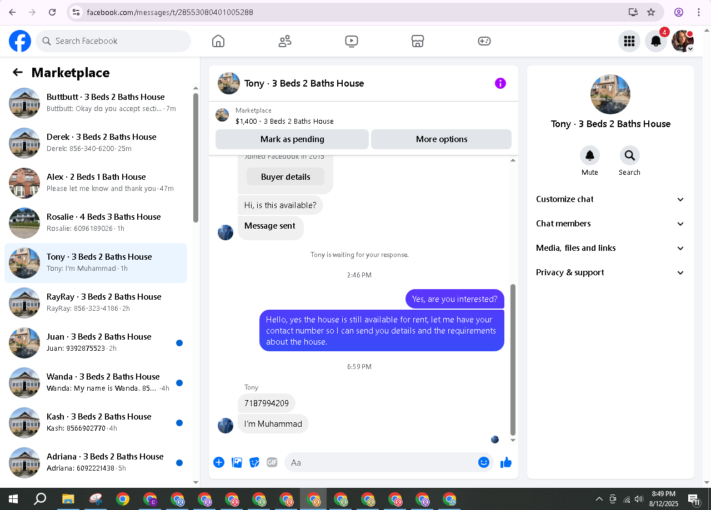The height and width of the screenshot is (510, 711).
Task: Expand Chat members section
Action: (x=610, y=224)
